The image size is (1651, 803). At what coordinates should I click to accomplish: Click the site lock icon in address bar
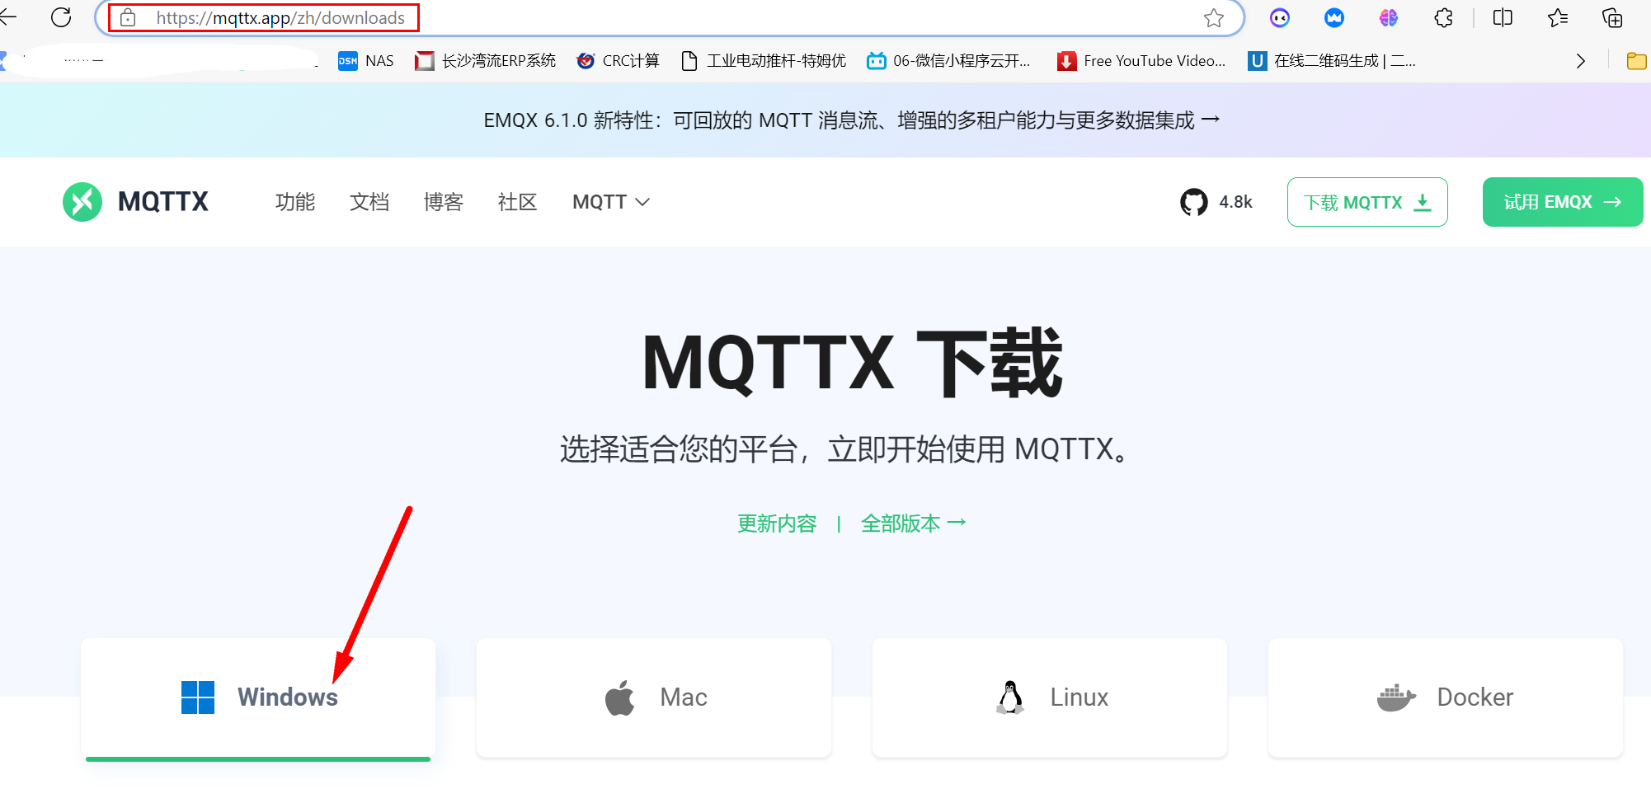point(128,17)
